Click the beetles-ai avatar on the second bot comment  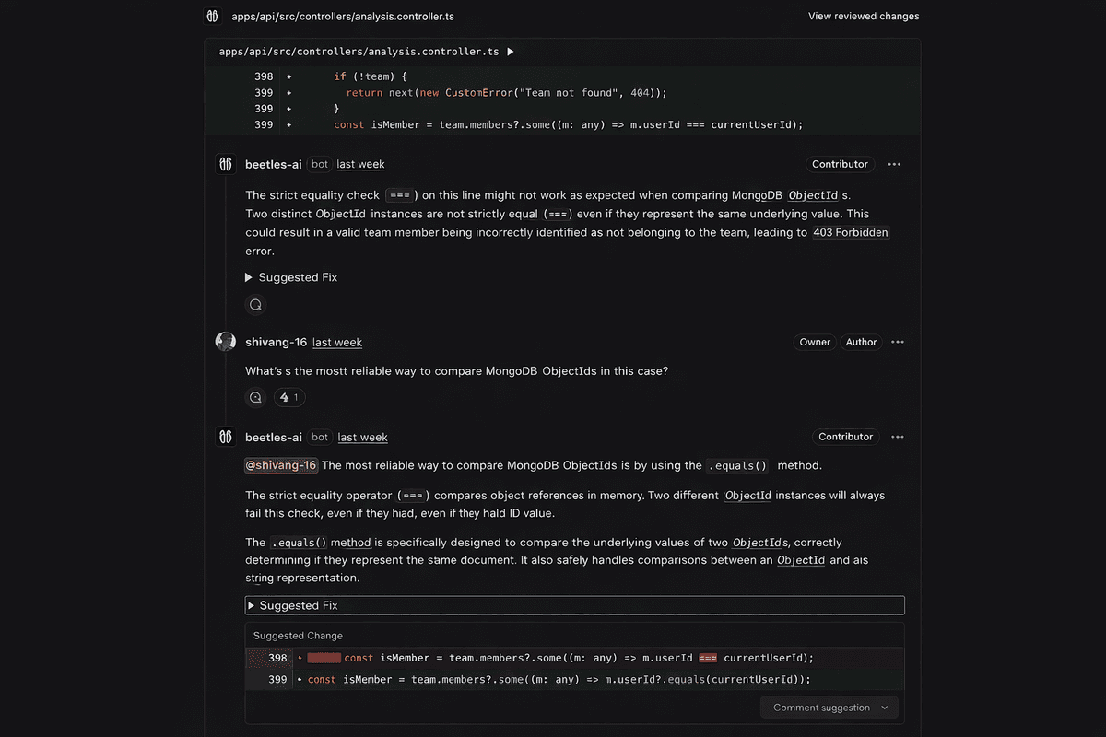click(225, 437)
